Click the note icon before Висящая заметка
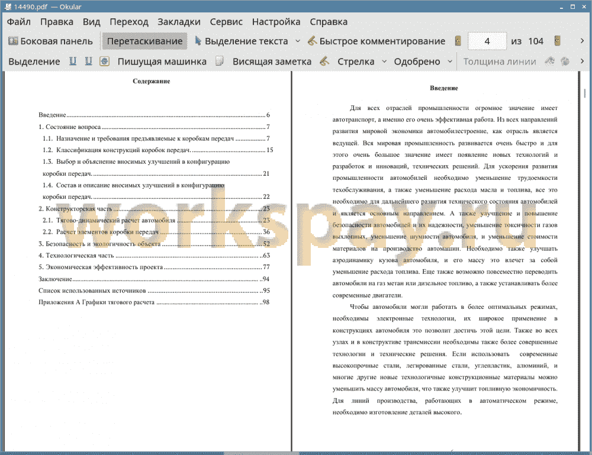This screenshot has width=592, height=455. point(220,61)
